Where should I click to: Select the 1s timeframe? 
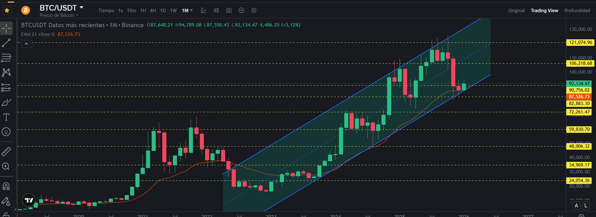tap(121, 10)
